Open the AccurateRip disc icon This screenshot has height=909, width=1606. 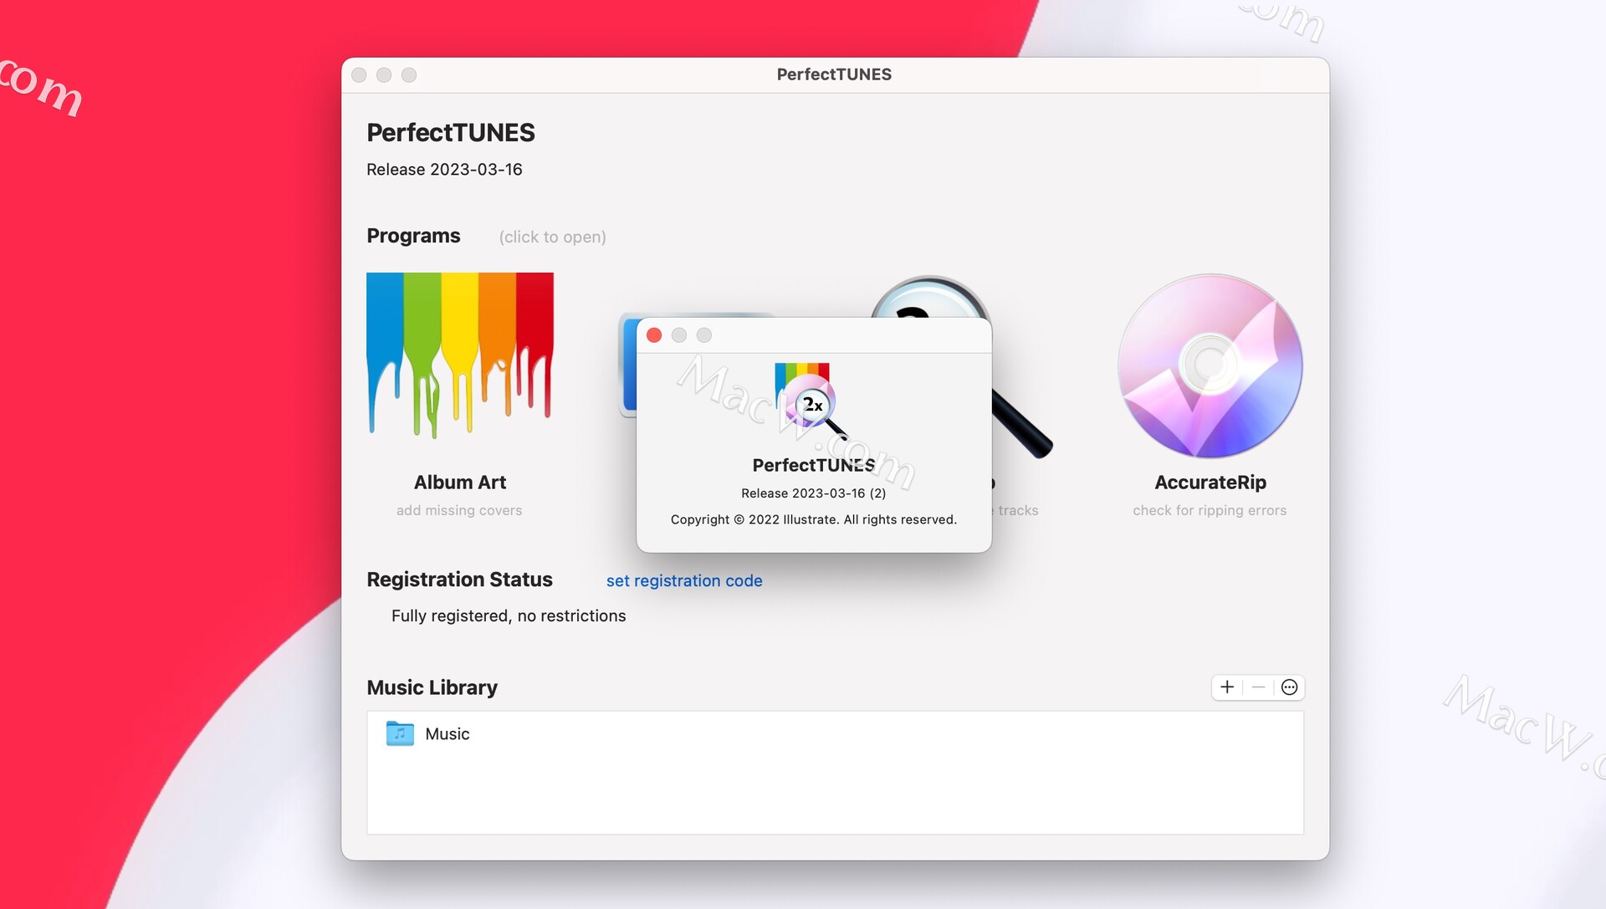click(1210, 366)
